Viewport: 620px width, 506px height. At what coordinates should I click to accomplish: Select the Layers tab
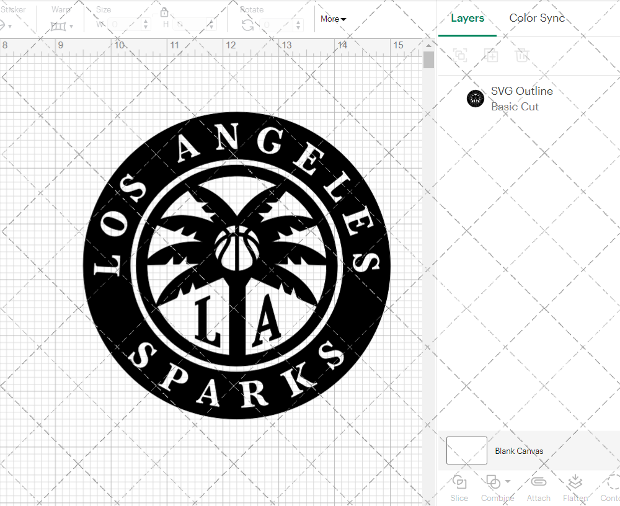pyautogui.click(x=467, y=18)
